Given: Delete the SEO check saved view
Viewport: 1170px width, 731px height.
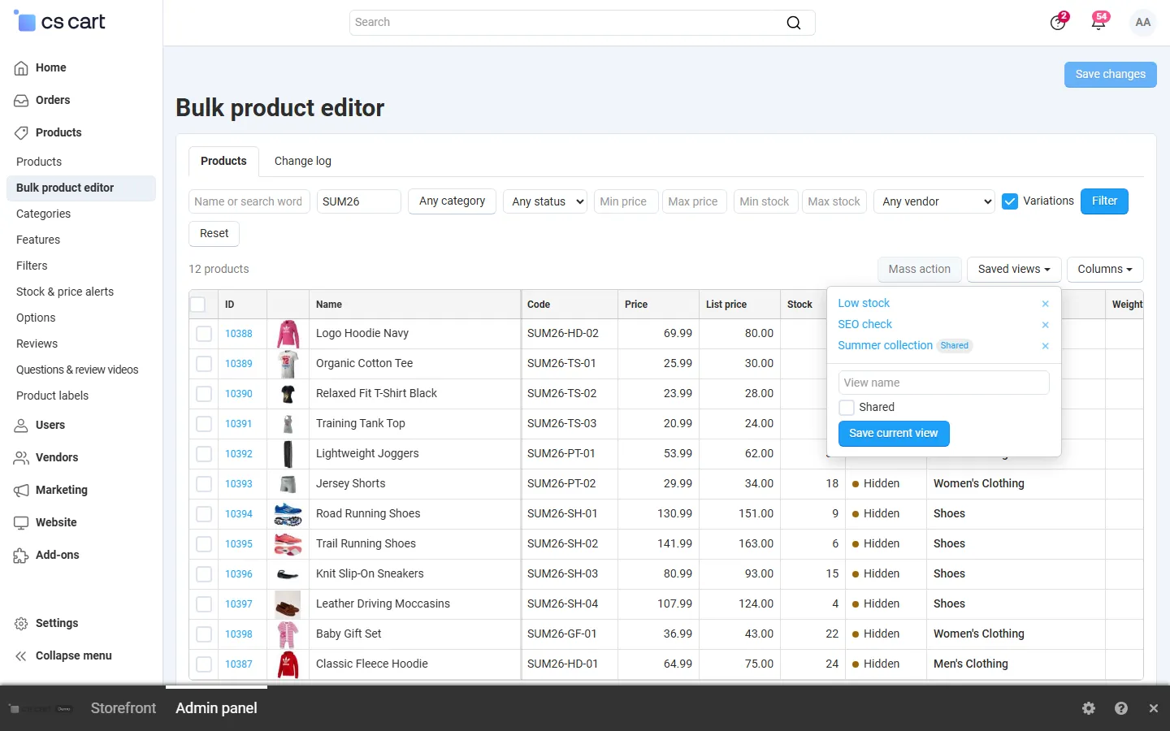Looking at the screenshot, I should coord(1046,325).
